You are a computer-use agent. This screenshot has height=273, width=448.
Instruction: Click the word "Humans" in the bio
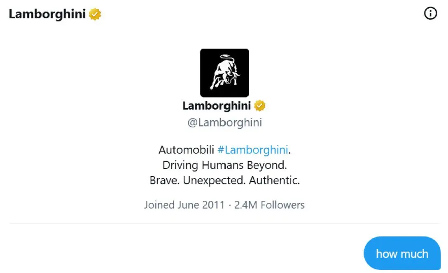click(x=223, y=165)
